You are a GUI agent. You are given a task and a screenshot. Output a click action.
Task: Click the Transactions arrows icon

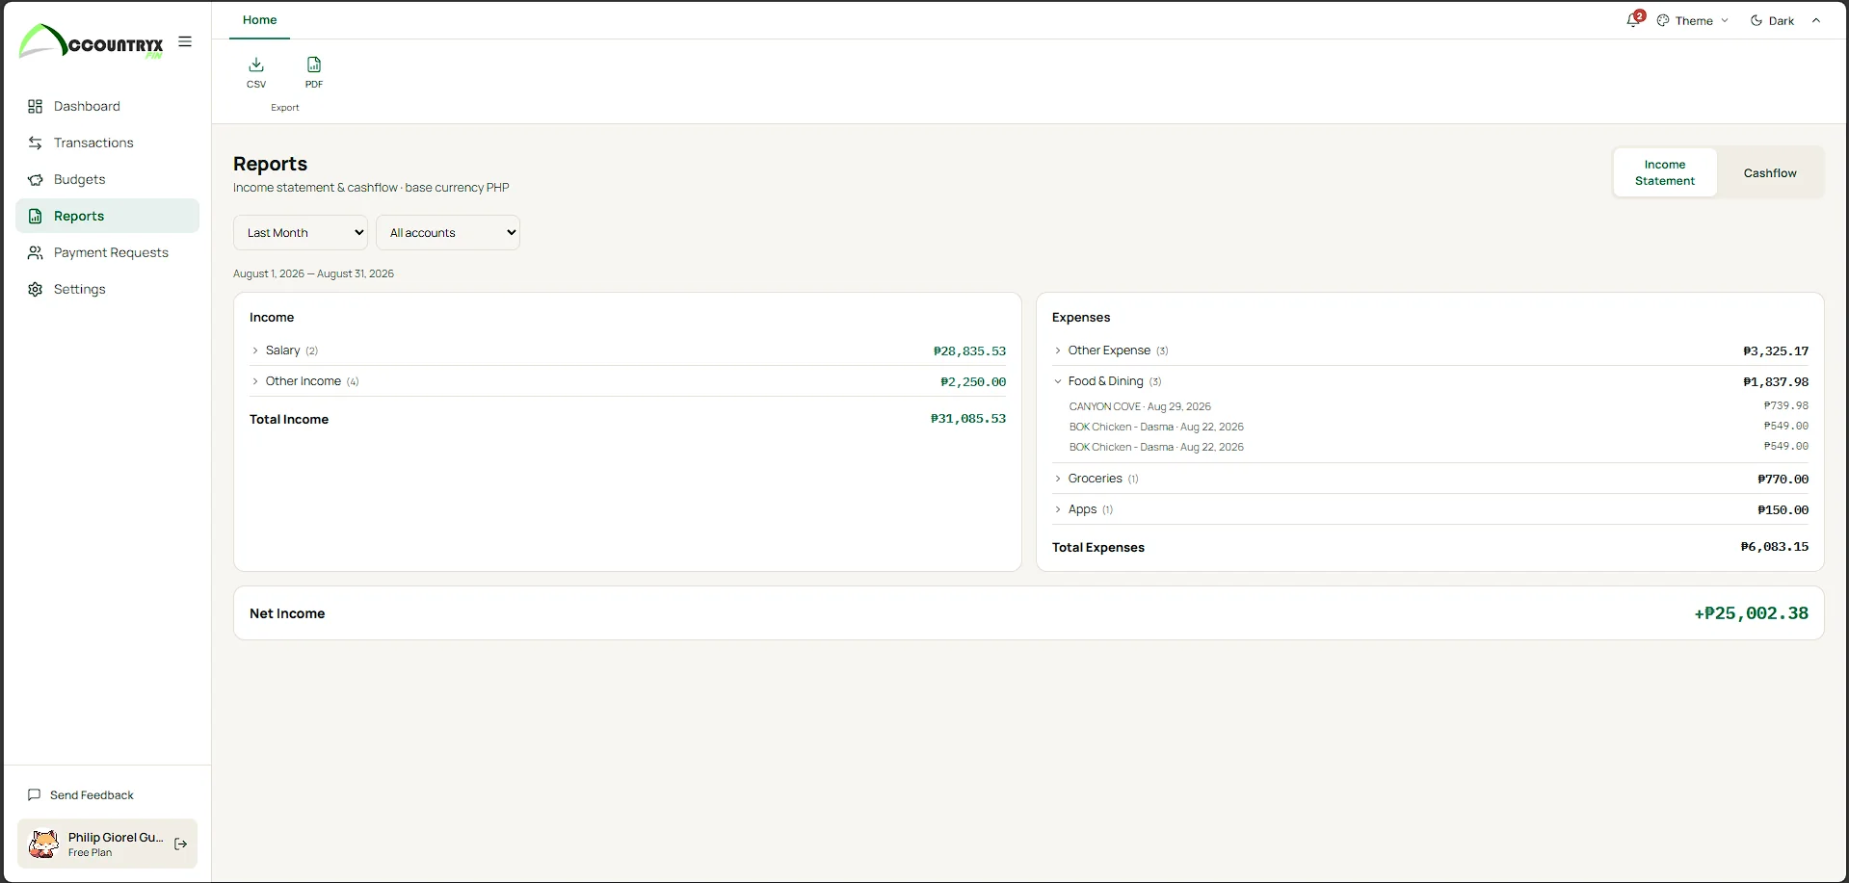(36, 143)
